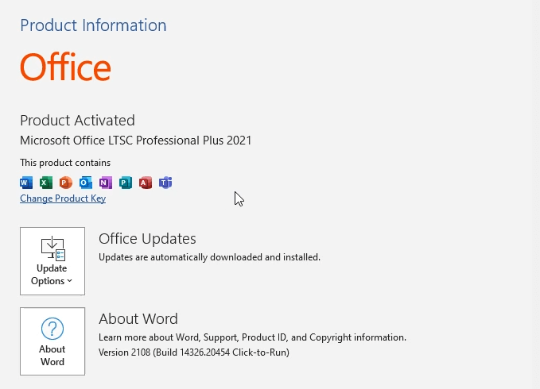Click the large orange Office logo
The image size is (540, 389).
pos(65,67)
